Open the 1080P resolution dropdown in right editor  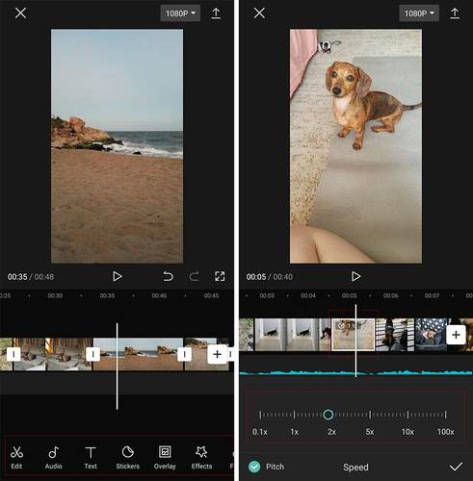[x=419, y=13]
